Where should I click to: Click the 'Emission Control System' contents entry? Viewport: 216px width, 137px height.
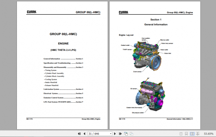63,98
